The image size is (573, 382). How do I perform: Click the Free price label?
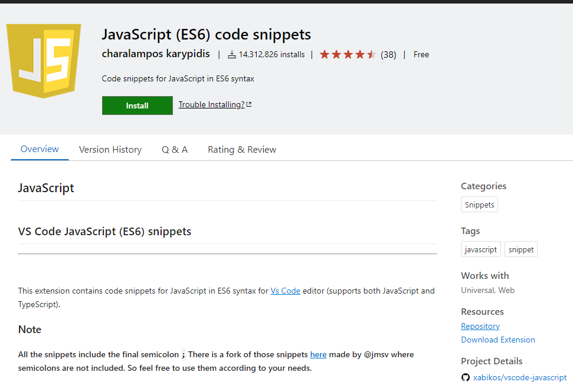pos(421,54)
